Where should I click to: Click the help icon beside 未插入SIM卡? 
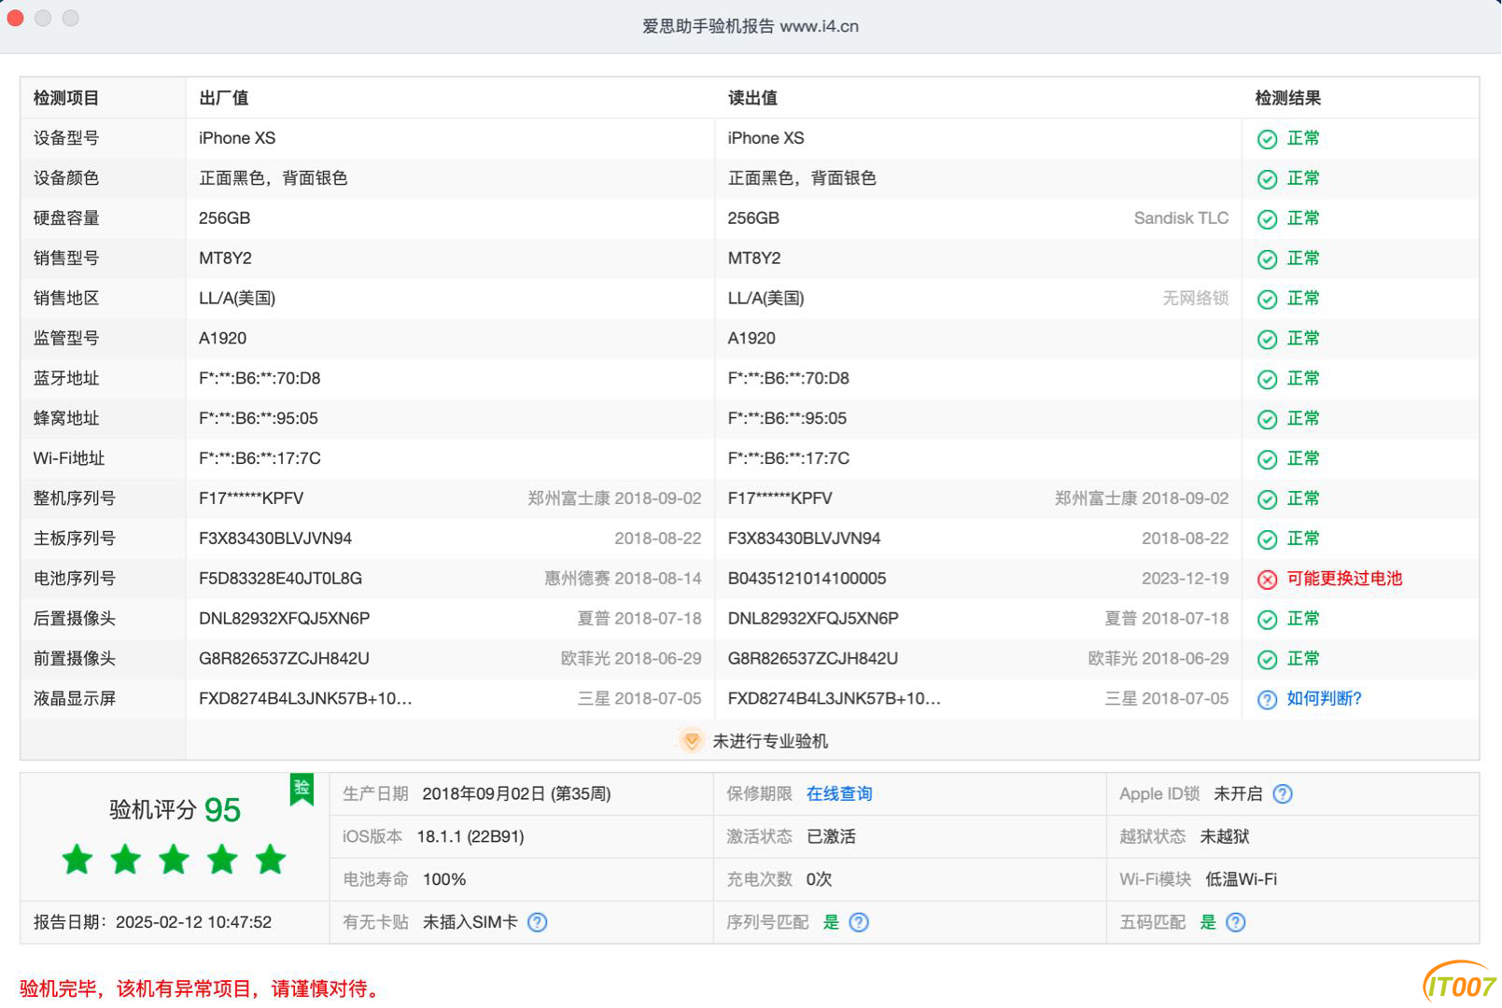pos(537,923)
